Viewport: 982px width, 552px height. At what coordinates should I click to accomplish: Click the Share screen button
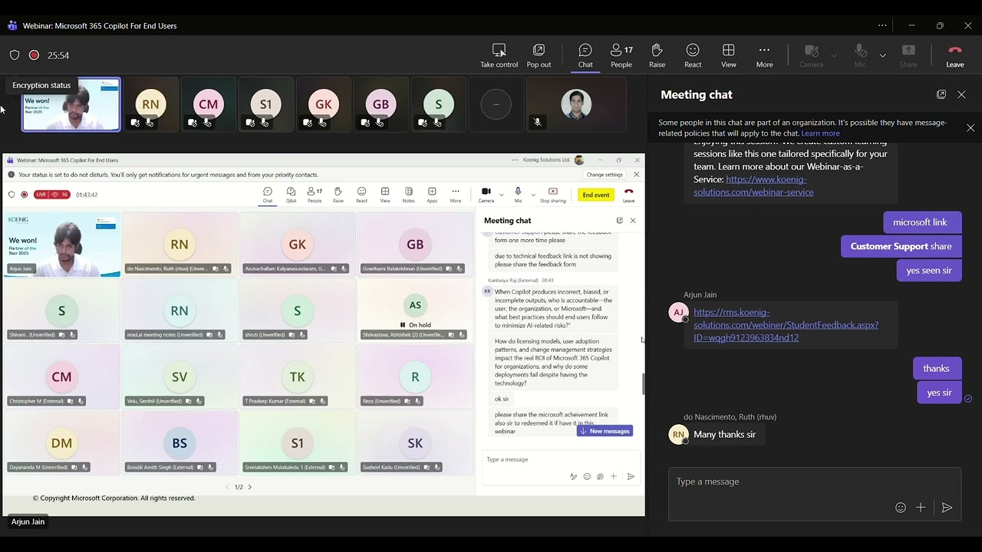click(x=908, y=55)
